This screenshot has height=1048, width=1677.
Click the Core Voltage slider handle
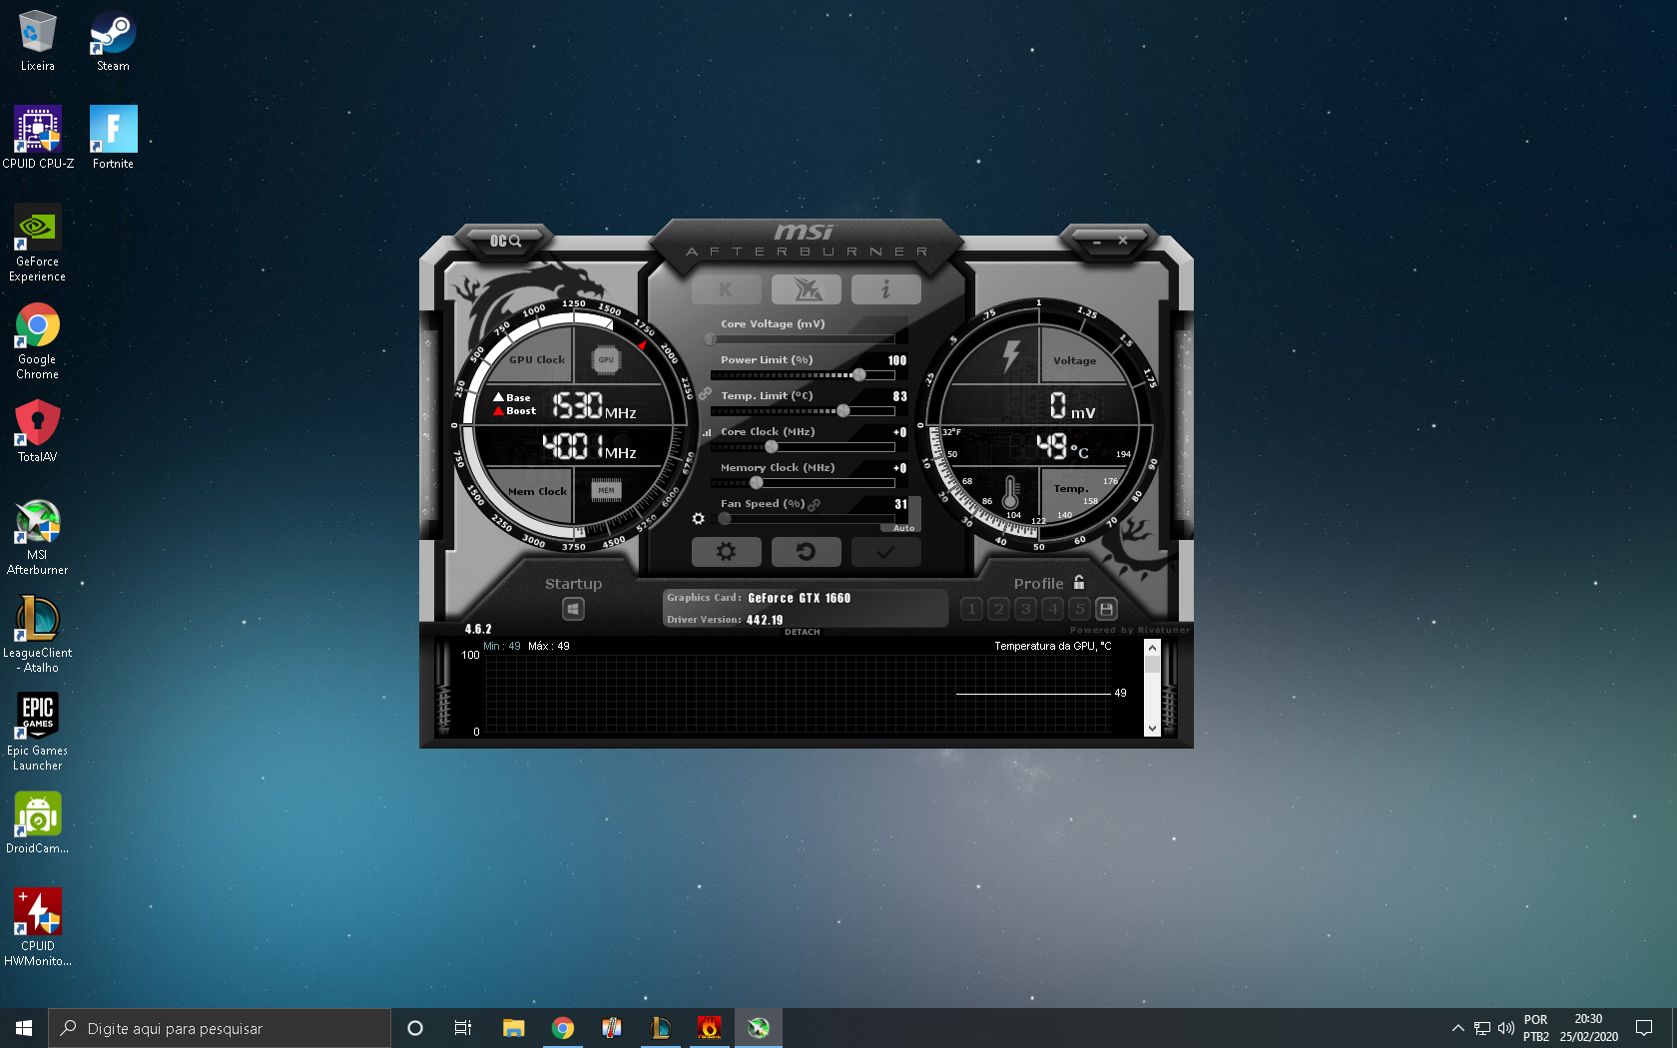(x=711, y=339)
